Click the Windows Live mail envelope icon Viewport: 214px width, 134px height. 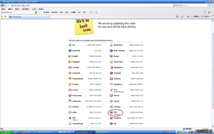(91, 12)
